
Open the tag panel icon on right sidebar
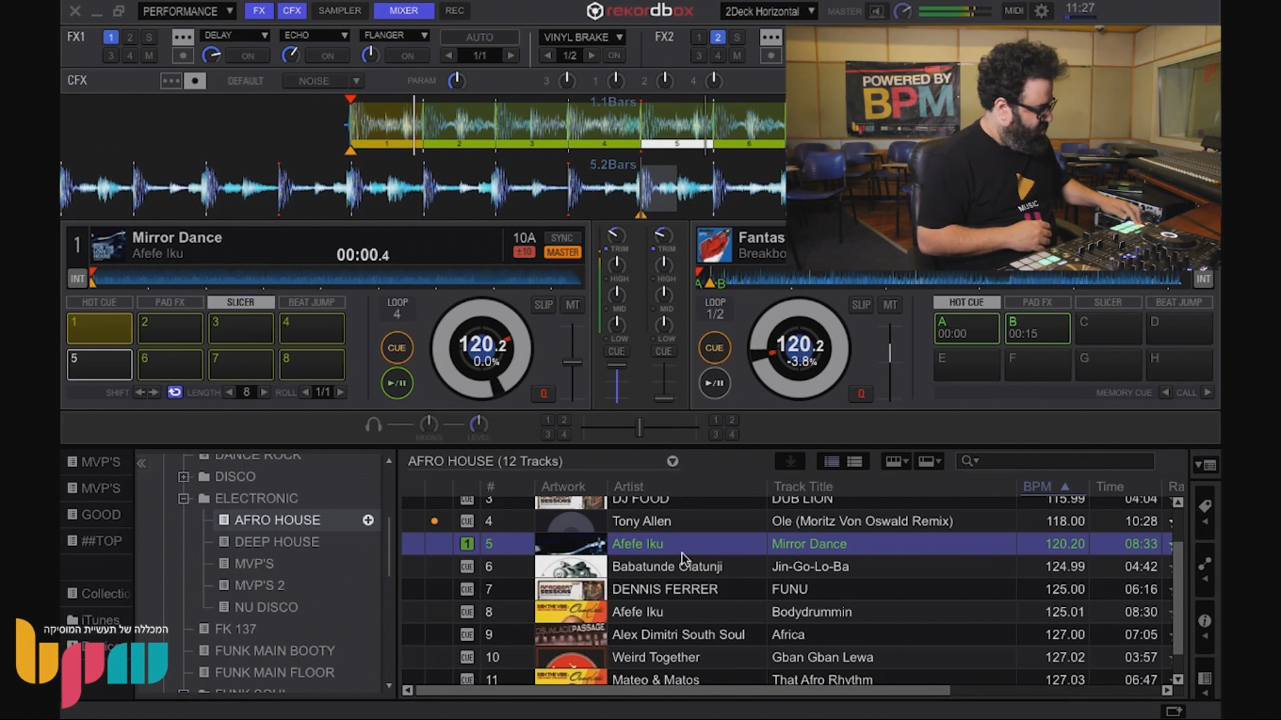1204,506
